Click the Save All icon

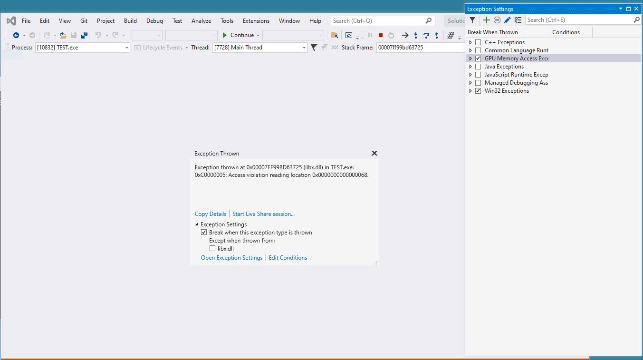click(x=84, y=35)
